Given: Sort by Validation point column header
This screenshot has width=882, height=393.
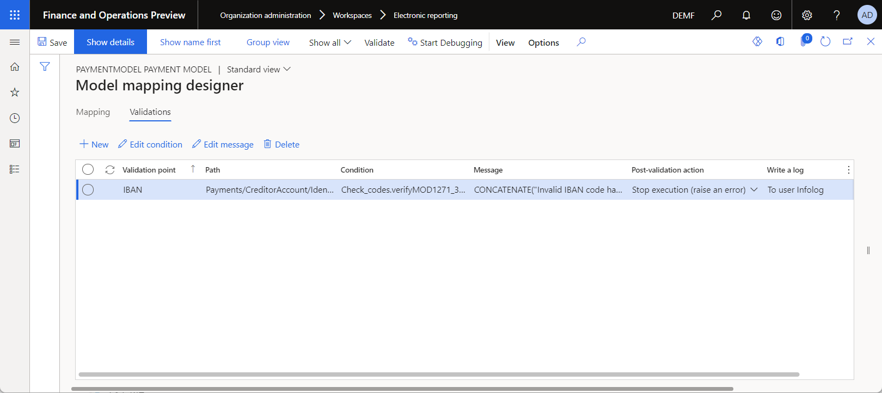Looking at the screenshot, I should click(x=149, y=170).
